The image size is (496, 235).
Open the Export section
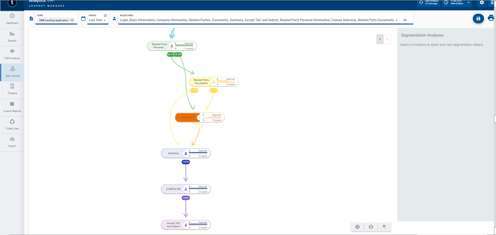click(x=12, y=142)
